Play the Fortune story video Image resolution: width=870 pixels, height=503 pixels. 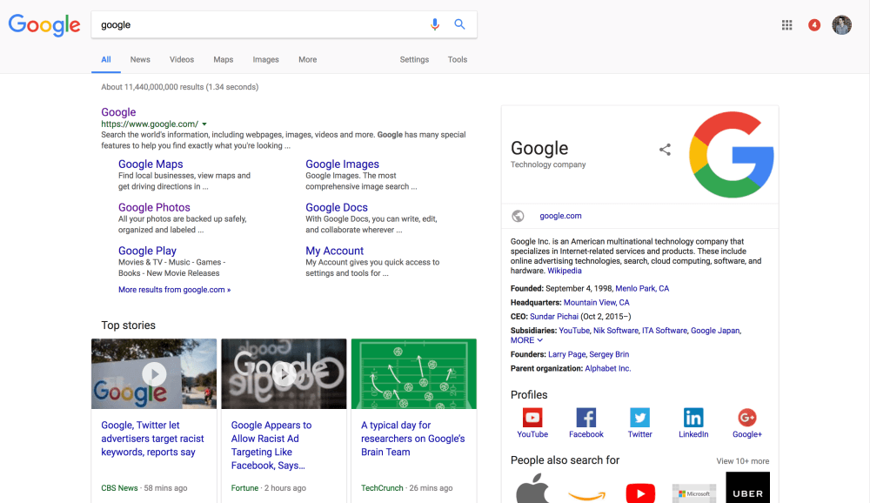pos(284,374)
